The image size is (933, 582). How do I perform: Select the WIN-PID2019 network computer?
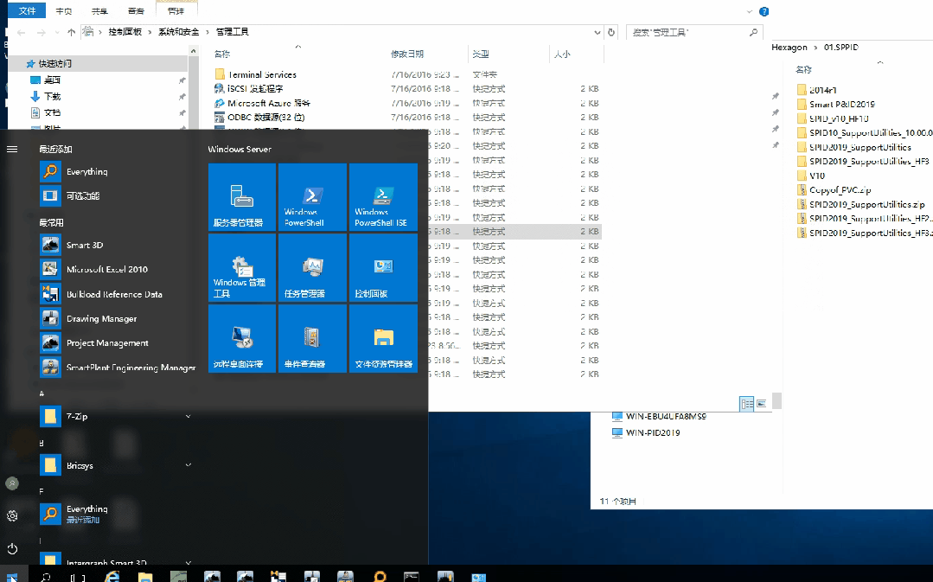pyautogui.click(x=646, y=432)
